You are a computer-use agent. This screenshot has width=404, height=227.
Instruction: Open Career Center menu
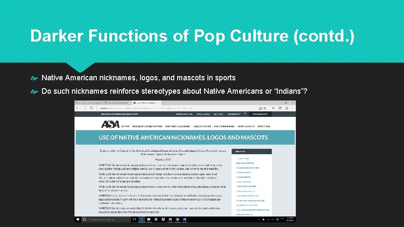tap(202, 127)
